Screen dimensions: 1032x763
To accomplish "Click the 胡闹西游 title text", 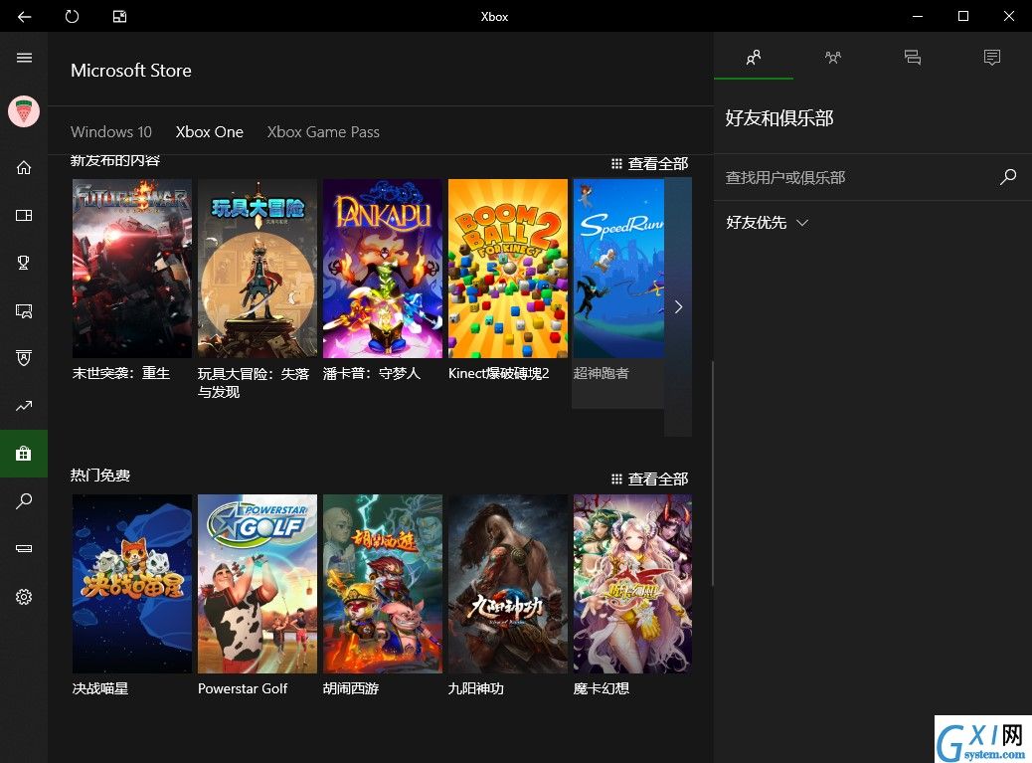I will [x=351, y=688].
